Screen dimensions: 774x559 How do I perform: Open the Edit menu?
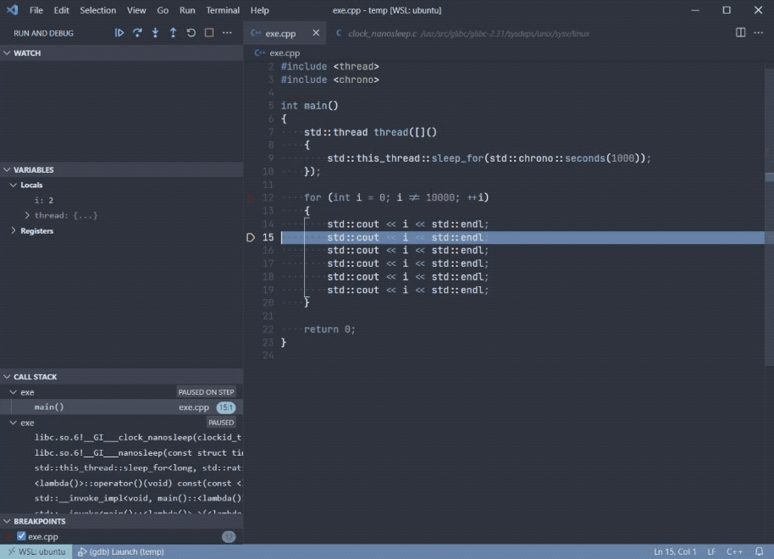61,10
